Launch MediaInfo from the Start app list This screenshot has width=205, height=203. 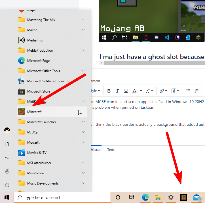click(35, 40)
